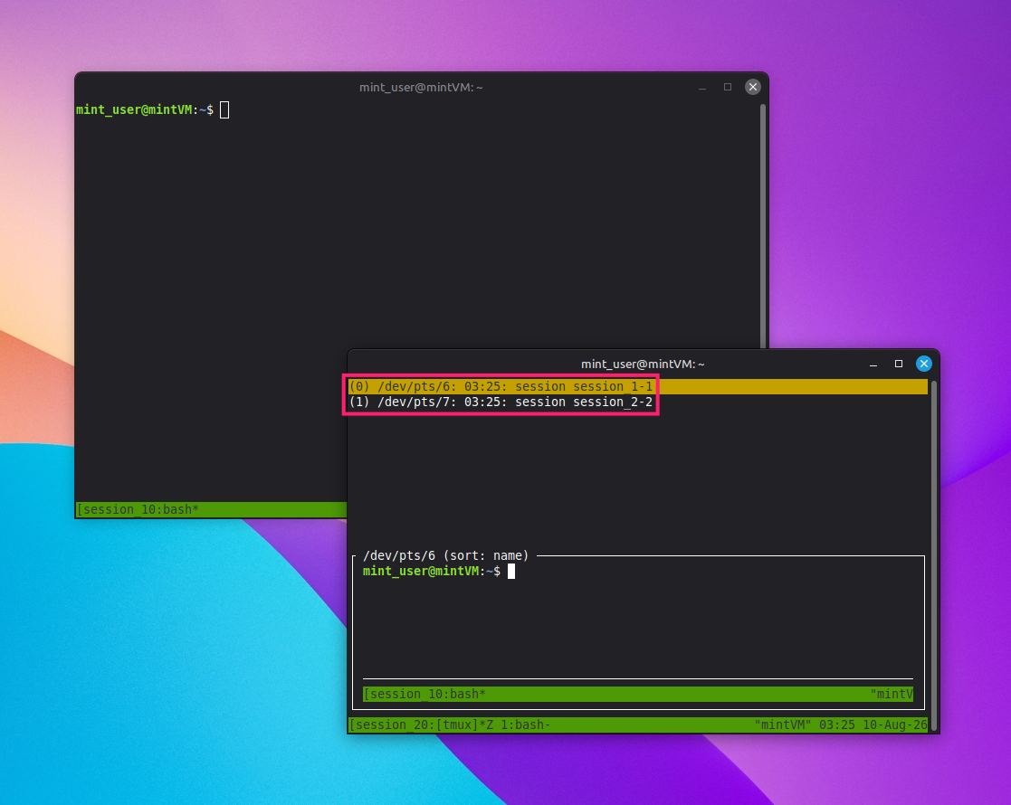This screenshot has width=1011, height=805.
Task: Click "mintVM" hostname in front status bar
Action: [783, 725]
